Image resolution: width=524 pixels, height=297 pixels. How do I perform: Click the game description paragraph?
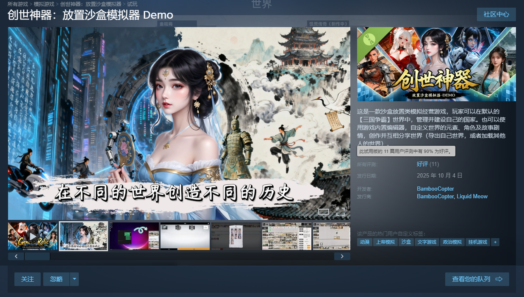pos(431,127)
